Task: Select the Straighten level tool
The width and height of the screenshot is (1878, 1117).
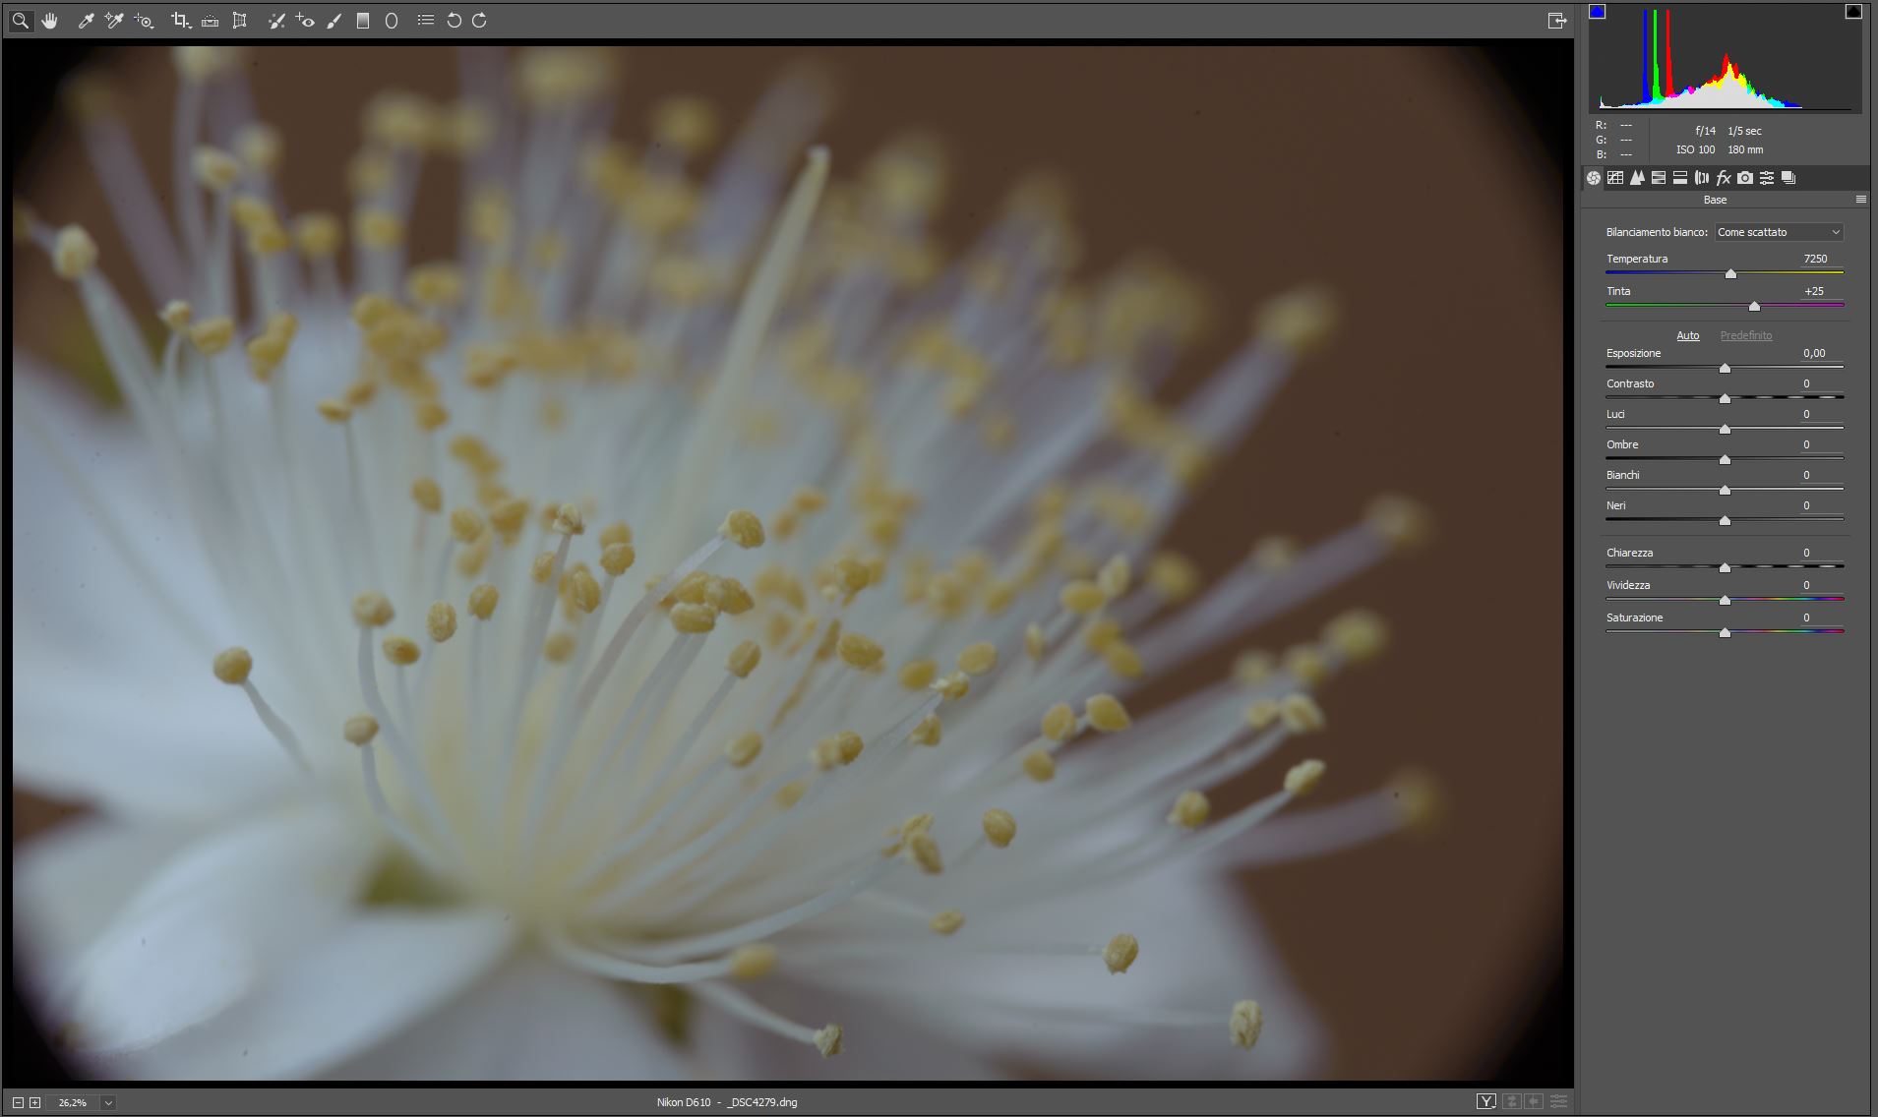Action: 210,21
